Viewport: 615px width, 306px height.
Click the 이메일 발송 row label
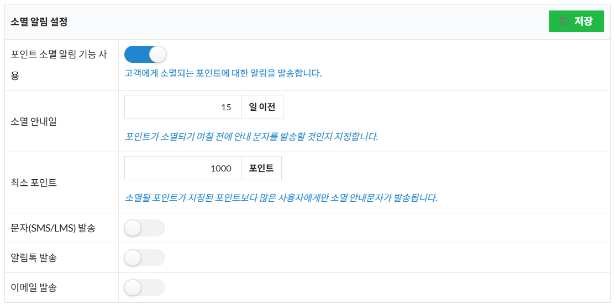pos(34,288)
